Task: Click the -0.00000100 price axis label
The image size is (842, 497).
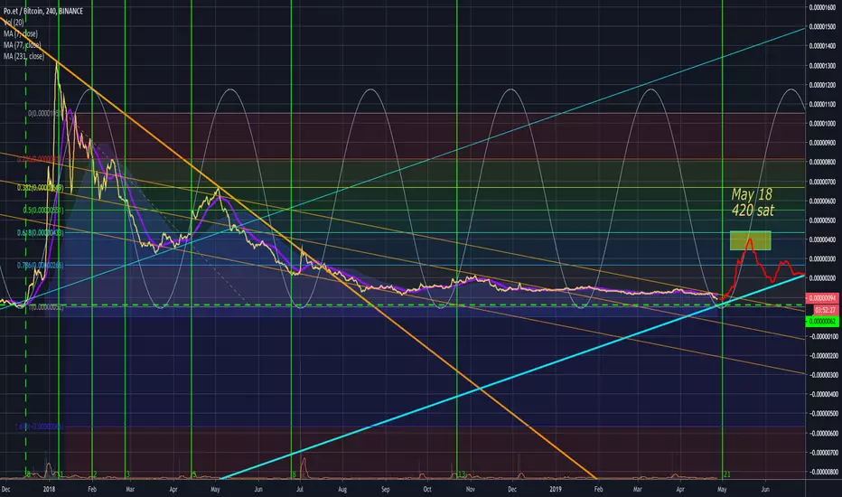Action: click(x=823, y=336)
